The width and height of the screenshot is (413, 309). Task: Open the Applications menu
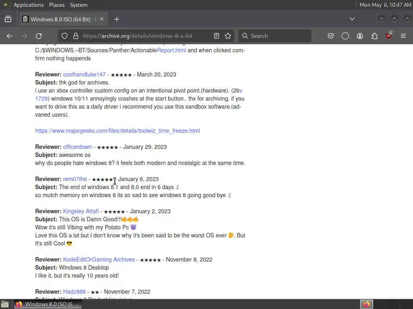pos(29,5)
